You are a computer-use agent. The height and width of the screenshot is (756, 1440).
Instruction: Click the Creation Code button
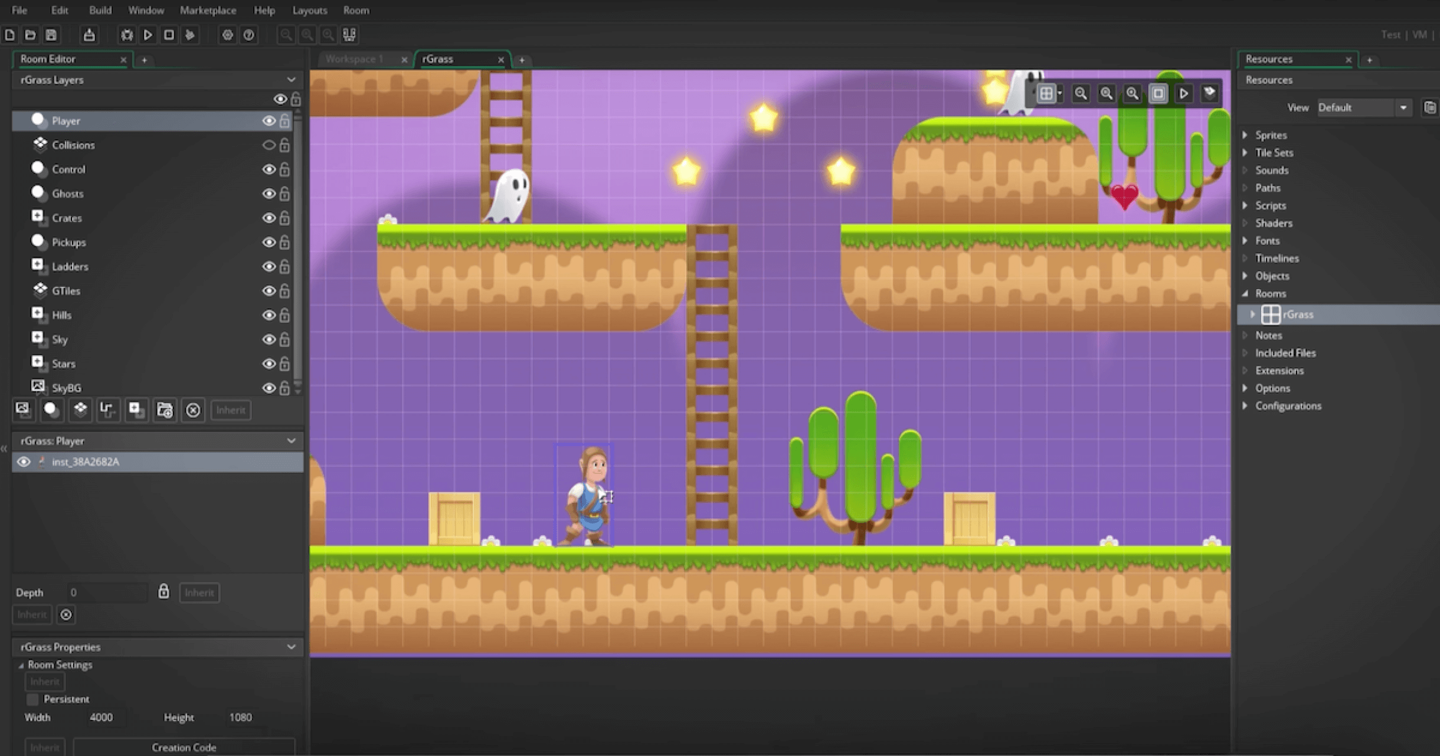coord(184,747)
